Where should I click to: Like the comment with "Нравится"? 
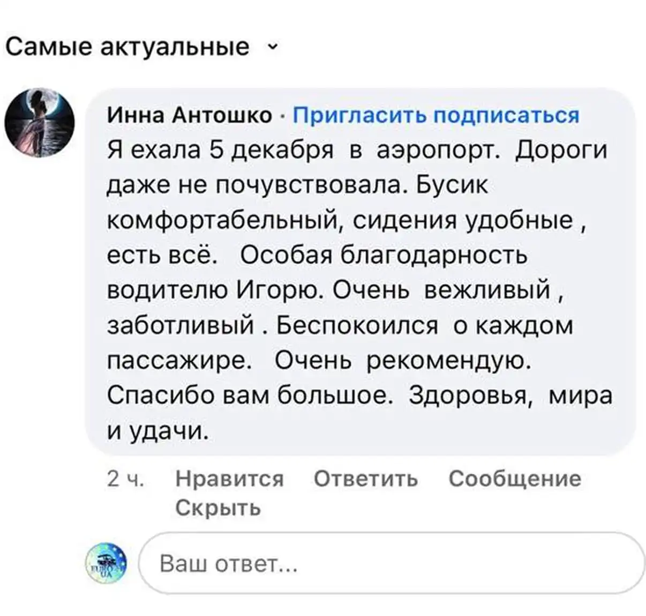tap(229, 478)
